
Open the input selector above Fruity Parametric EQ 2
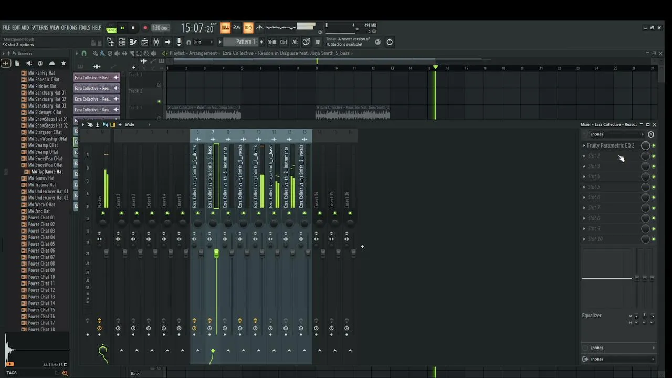(x=618, y=134)
